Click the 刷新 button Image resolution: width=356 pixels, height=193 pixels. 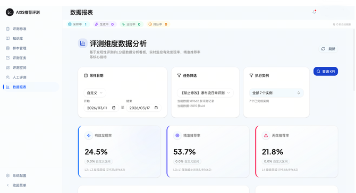328,49
